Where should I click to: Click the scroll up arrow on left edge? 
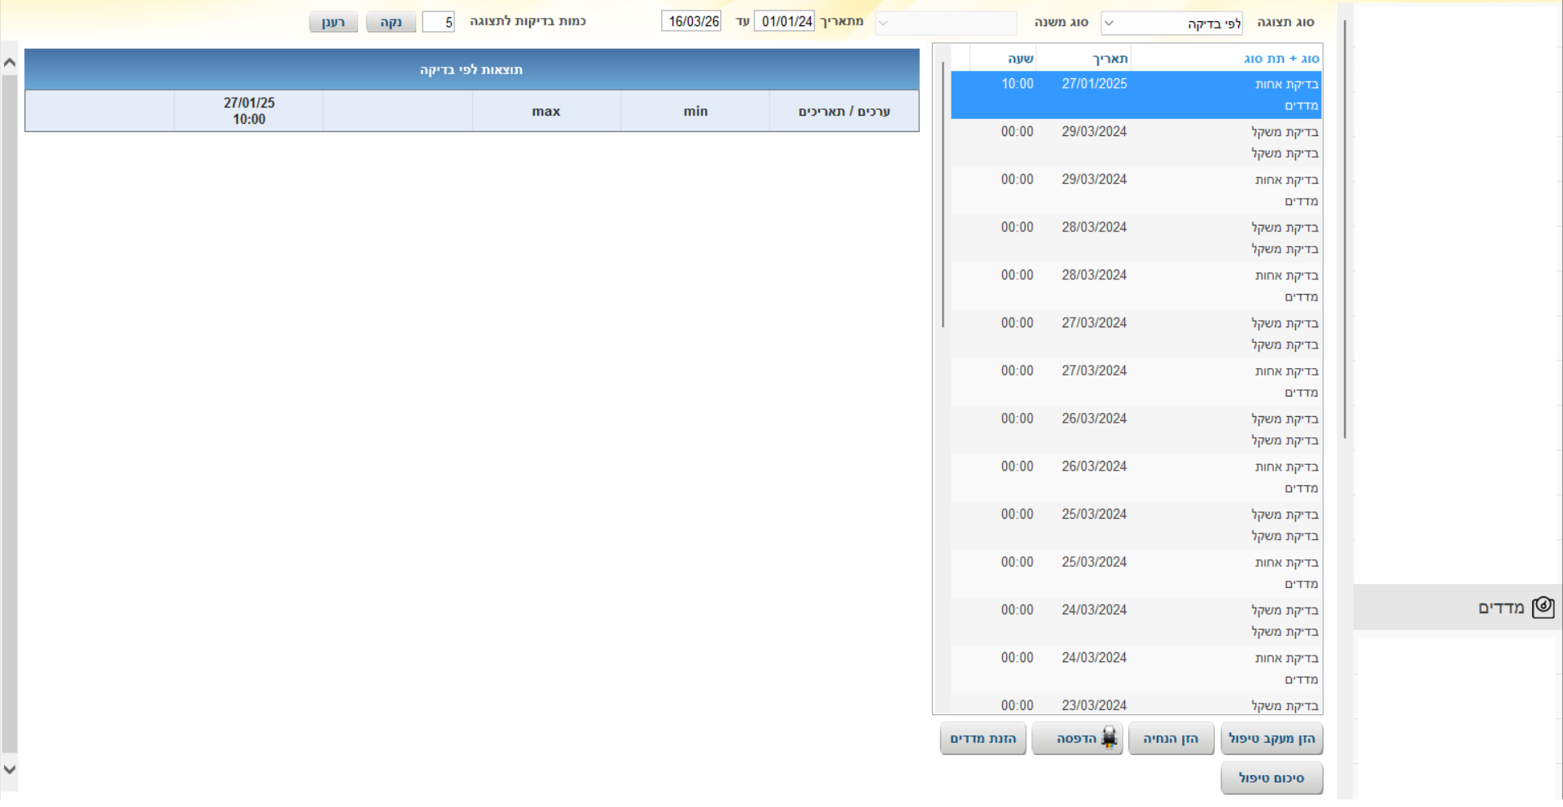(10, 63)
